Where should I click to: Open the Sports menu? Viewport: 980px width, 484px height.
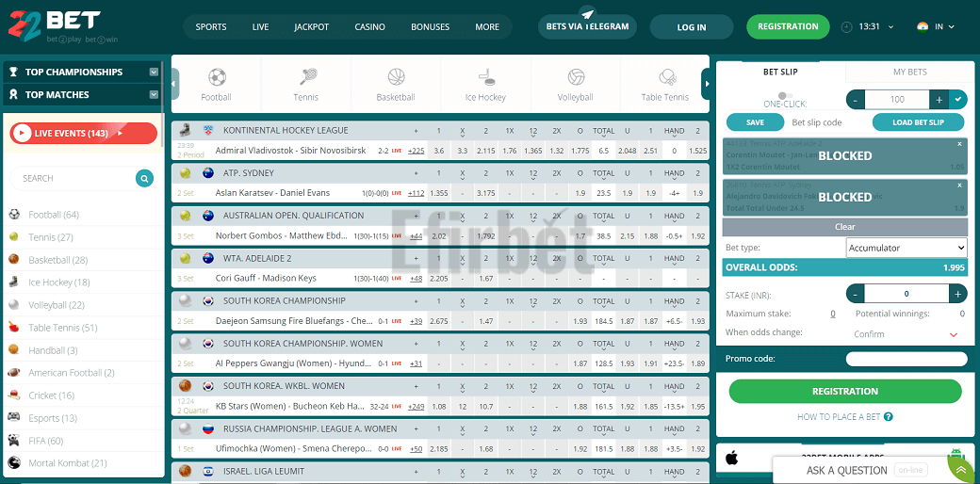click(211, 27)
